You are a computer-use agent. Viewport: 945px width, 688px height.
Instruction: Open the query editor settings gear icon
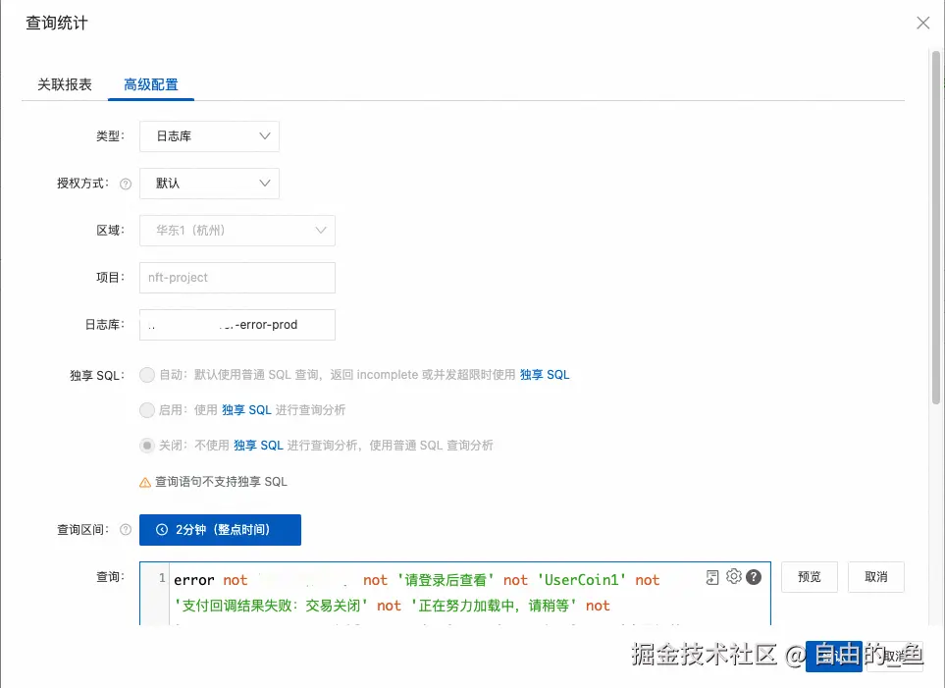[x=733, y=576]
